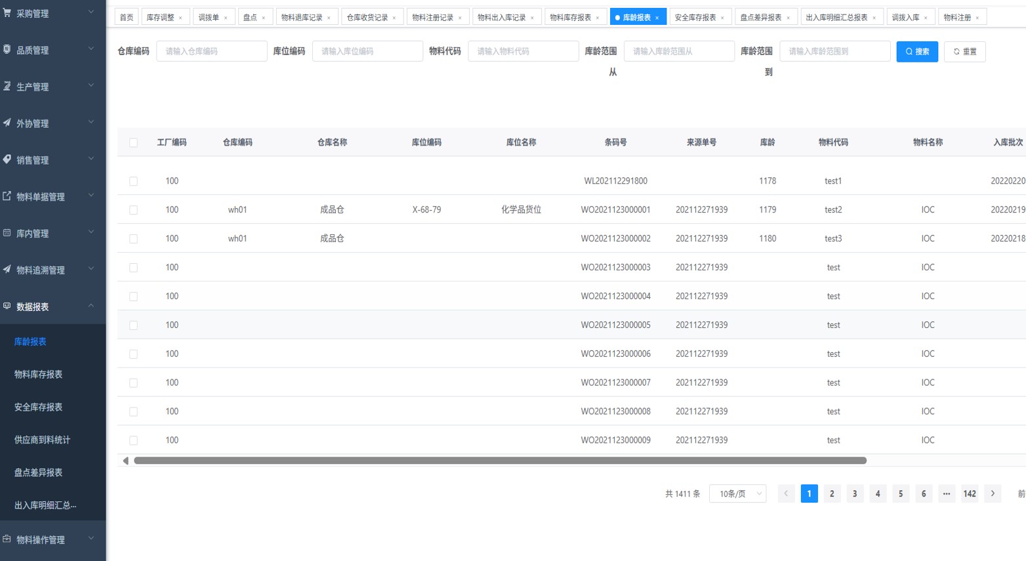Image resolution: width=1026 pixels, height=561 pixels.
Task: Click the tag icon beside 销售管理
Action: point(7,159)
